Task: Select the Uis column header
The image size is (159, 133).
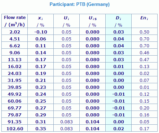Action: 92,21
